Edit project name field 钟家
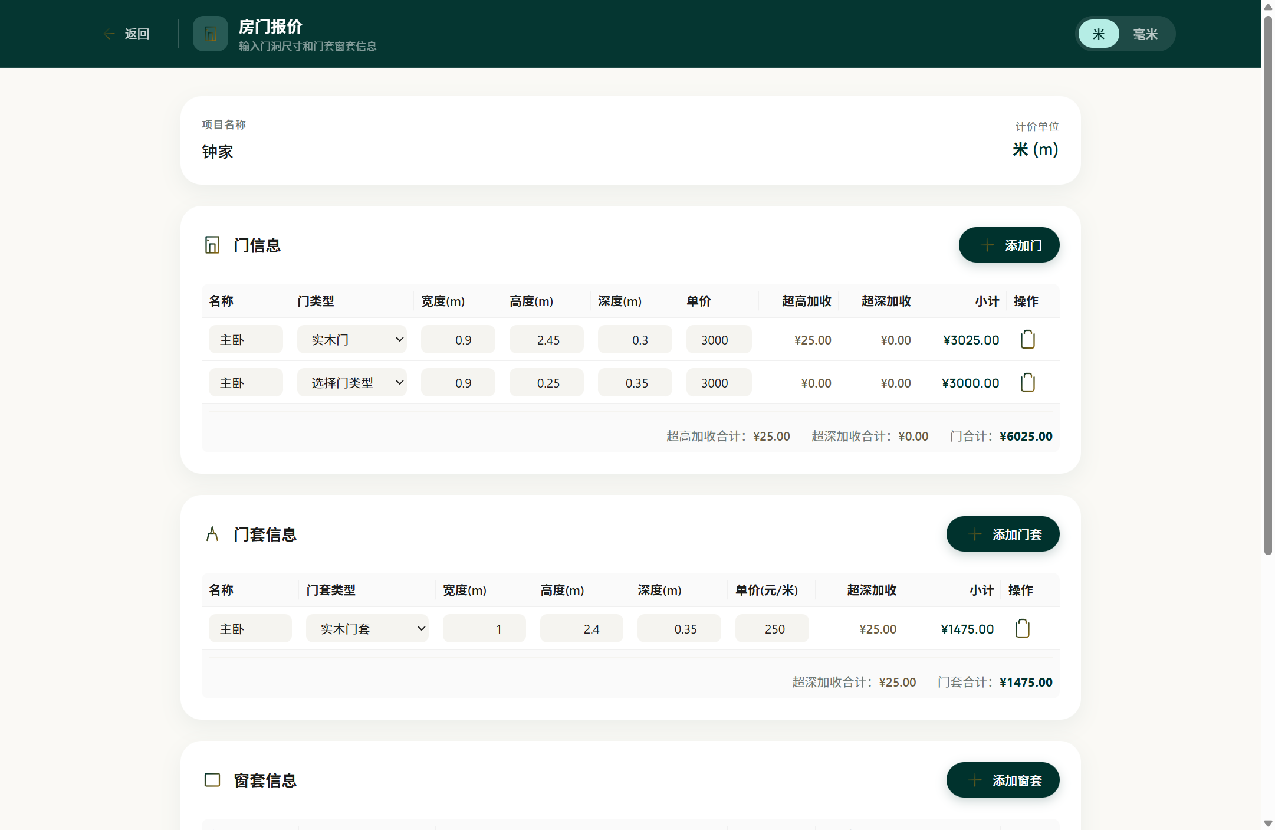The image size is (1275, 830). 218,152
